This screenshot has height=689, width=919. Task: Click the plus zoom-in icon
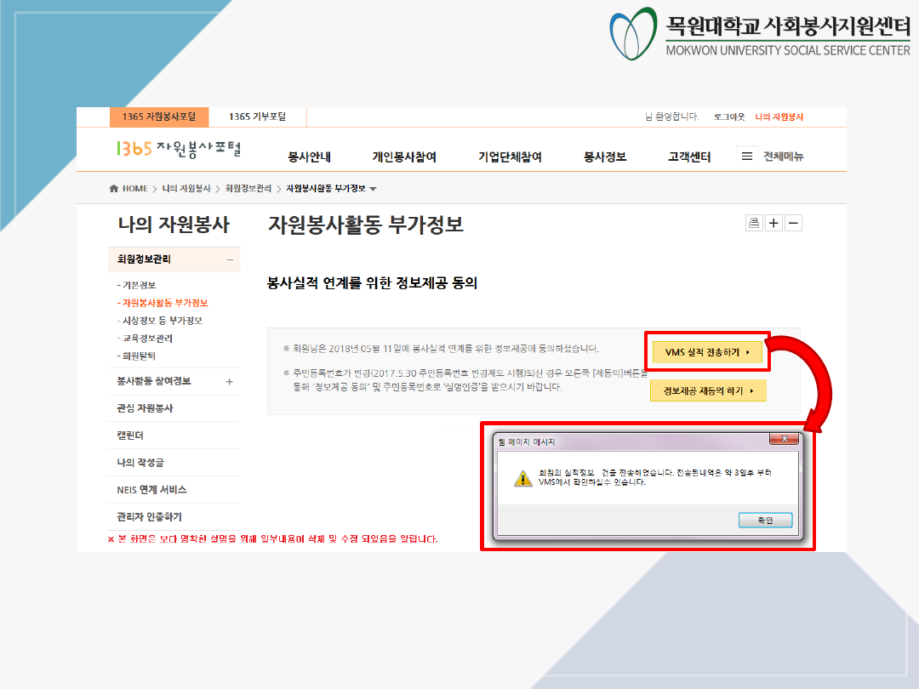(773, 223)
